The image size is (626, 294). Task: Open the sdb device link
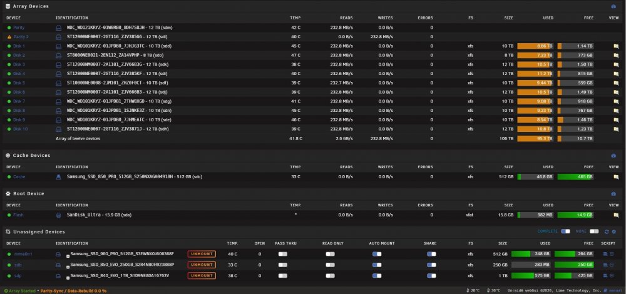pos(18,265)
